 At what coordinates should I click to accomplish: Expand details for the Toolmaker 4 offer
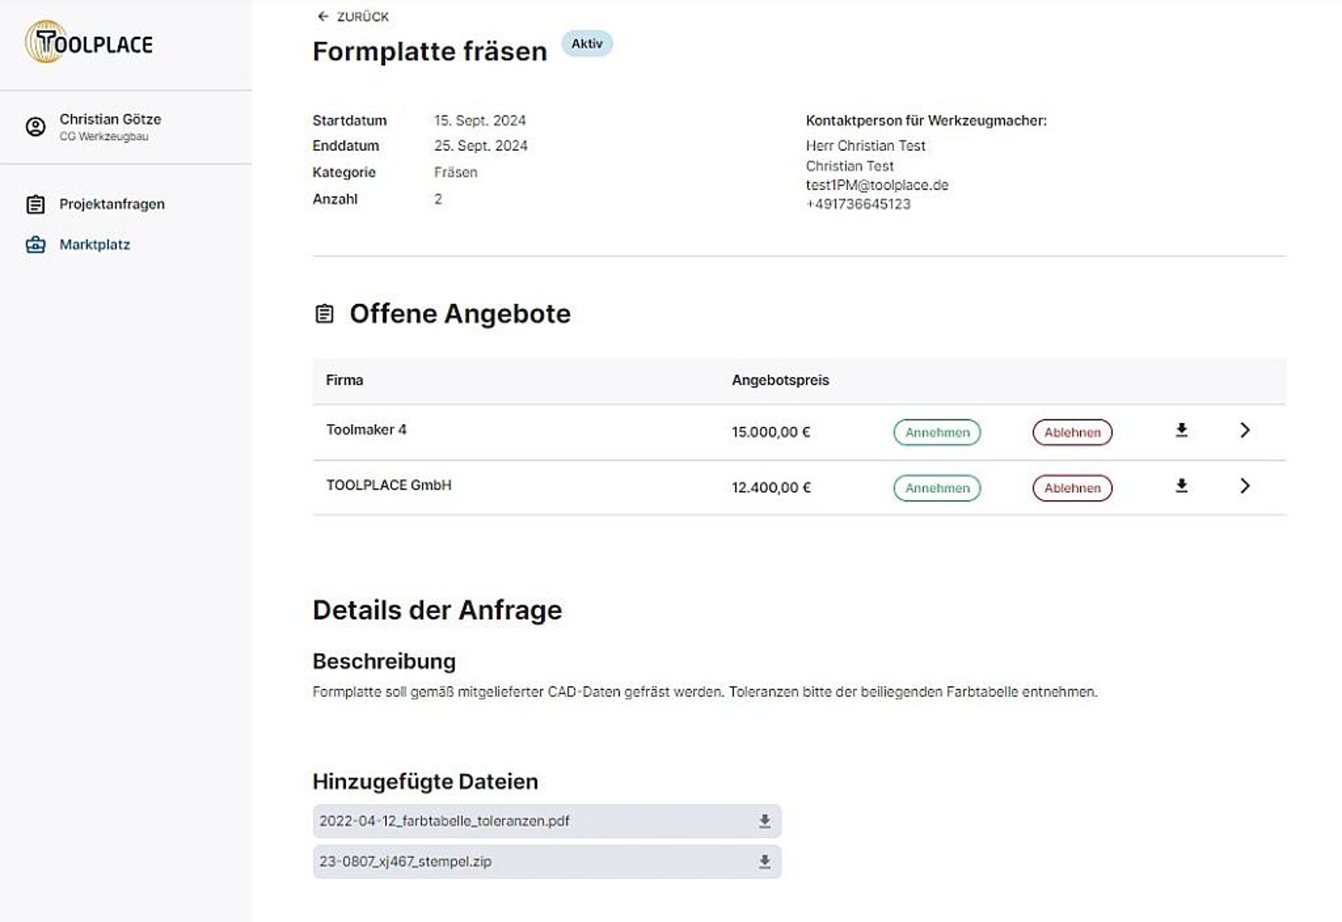pos(1245,431)
